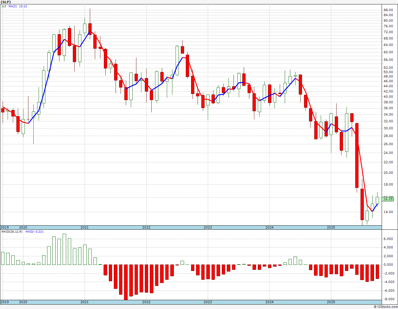Click the 28.00 price axis label
The width and height of the screenshot is (398, 309).
[x=388, y=136]
